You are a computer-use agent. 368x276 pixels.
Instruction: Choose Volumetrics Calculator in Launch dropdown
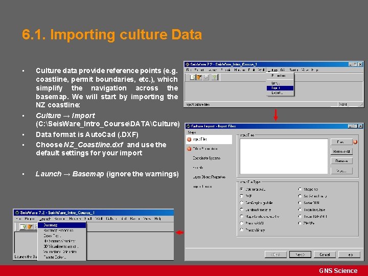[x=62, y=252]
